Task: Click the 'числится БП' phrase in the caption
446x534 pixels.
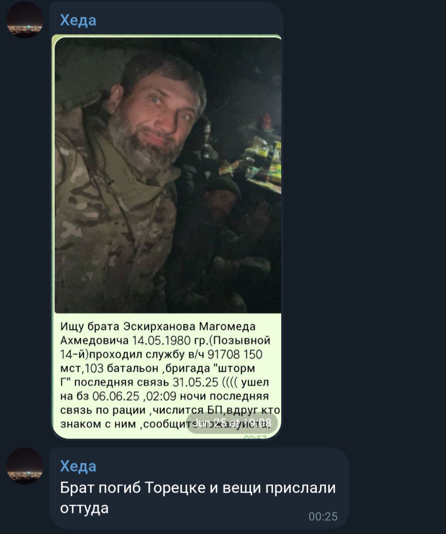Action: click(184, 410)
